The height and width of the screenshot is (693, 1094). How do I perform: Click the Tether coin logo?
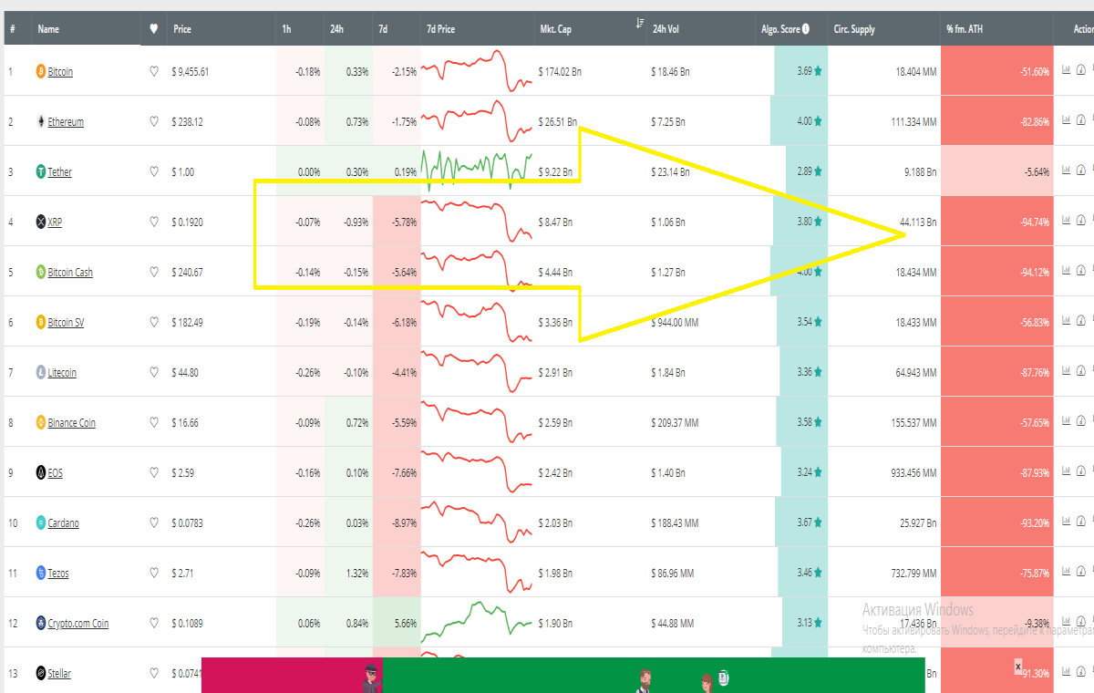(x=40, y=171)
